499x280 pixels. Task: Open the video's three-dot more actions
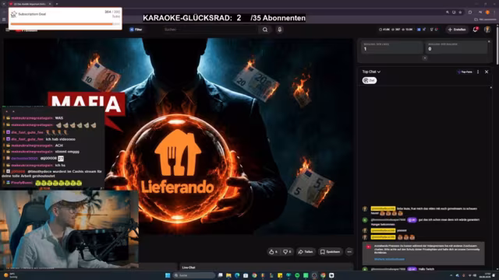coord(349,252)
